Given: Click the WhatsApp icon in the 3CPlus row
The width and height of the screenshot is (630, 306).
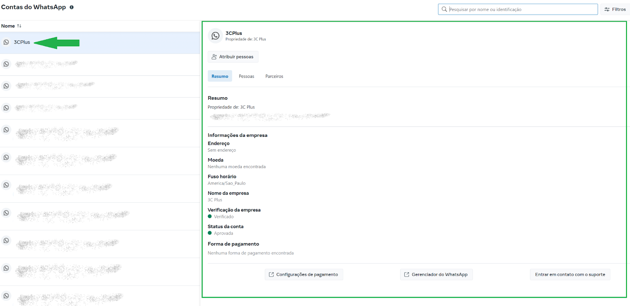Looking at the screenshot, I should [x=6, y=42].
